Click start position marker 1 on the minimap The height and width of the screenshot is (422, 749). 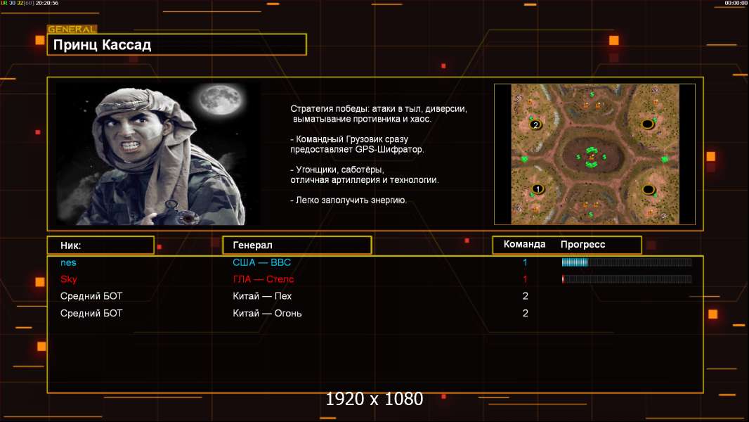[x=538, y=188]
